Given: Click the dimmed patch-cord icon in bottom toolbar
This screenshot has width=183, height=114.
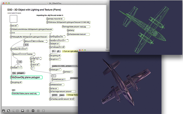Looking at the screenshot, I should click(14, 111).
